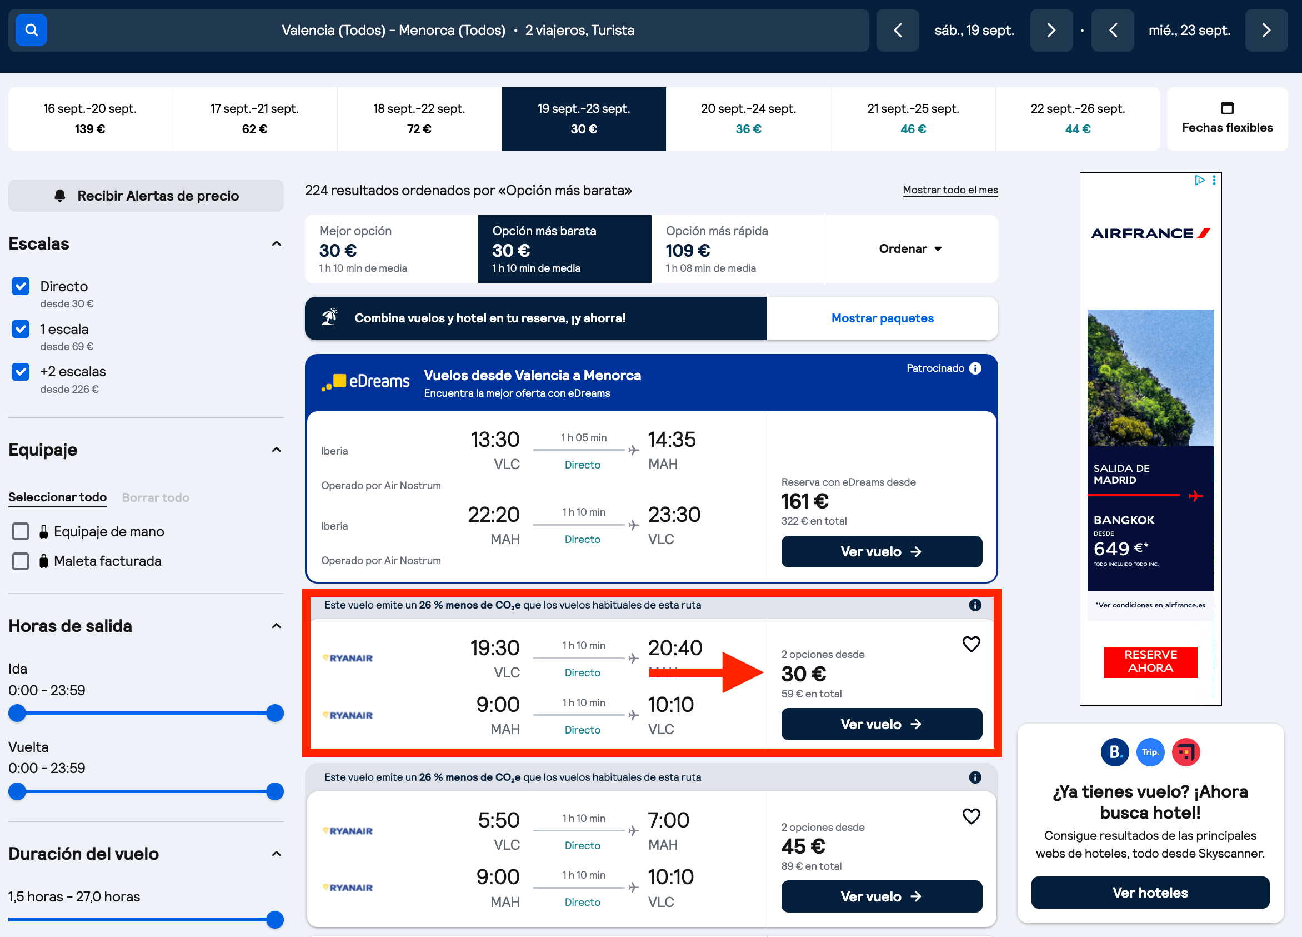This screenshot has width=1302, height=937.
Task: Open the Patrocinado info icon
Action: click(975, 368)
